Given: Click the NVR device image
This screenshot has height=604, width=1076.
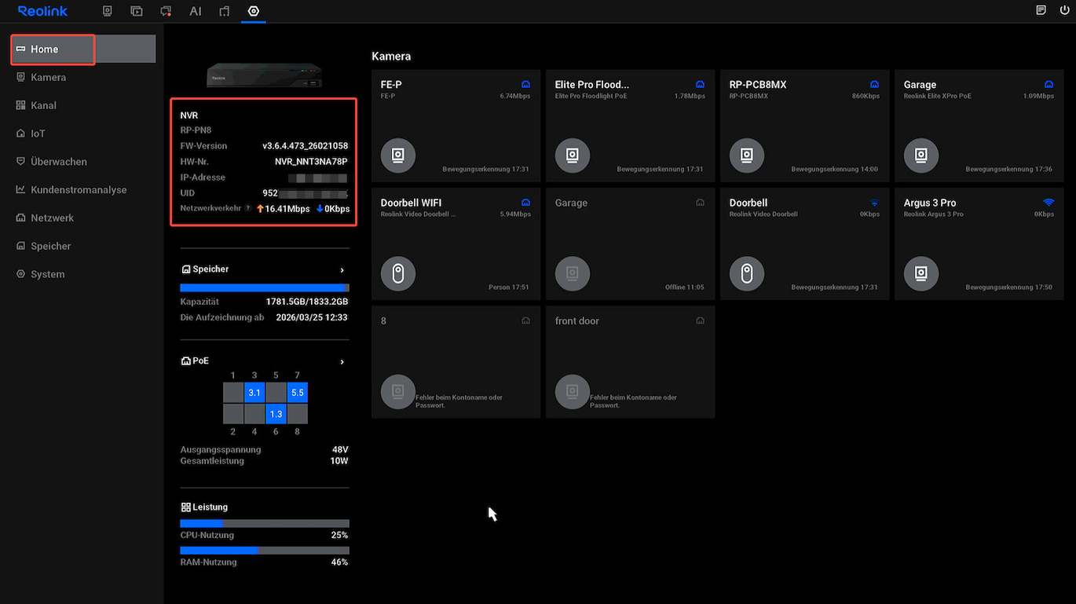Looking at the screenshot, I should click(x=265, y=75).
